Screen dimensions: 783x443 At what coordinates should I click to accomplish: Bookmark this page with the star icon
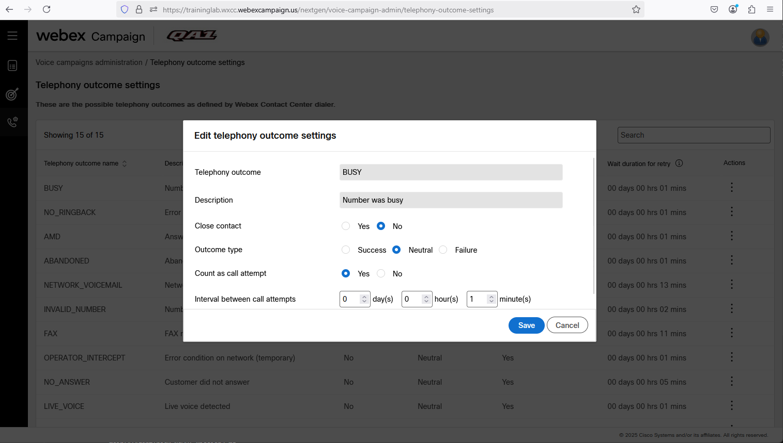click(x=636, y=9)
